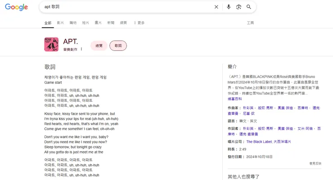
Task: Click the 意見反映 feedback link
Action: pos(315,163)
